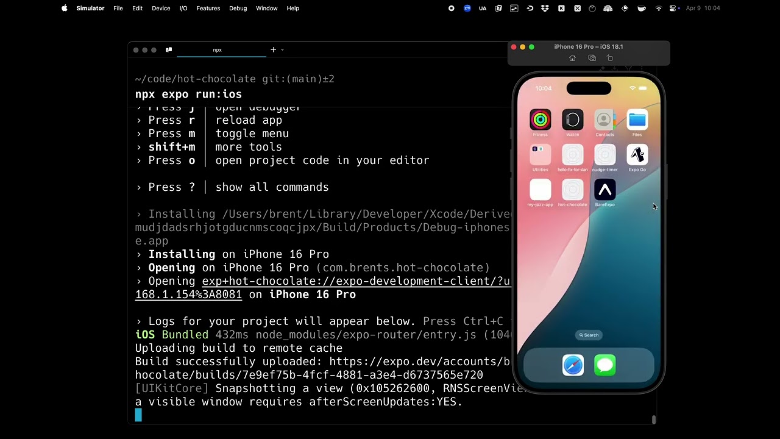The image size is (780, 439).
Task: Open the Watch app on simulator
Action: pyautogui.click(x=572, y=120)
